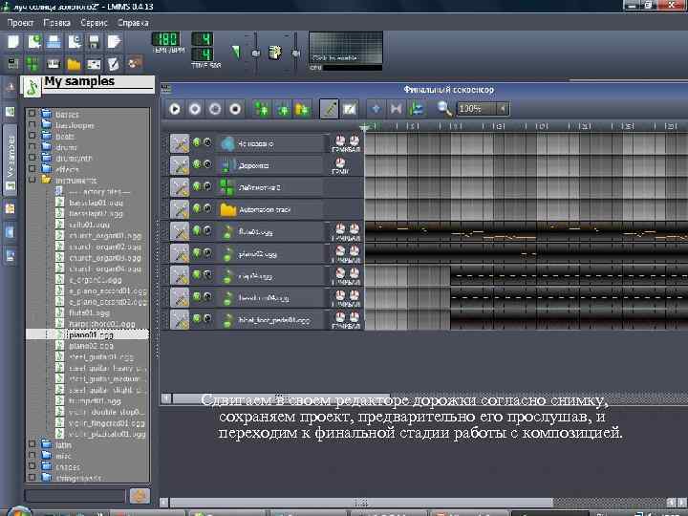
Task: Click the master volume slider
Action: (x=256, y=54)
